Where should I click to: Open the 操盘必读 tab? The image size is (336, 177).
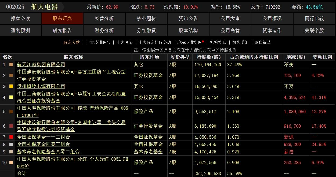coord(20,19)
